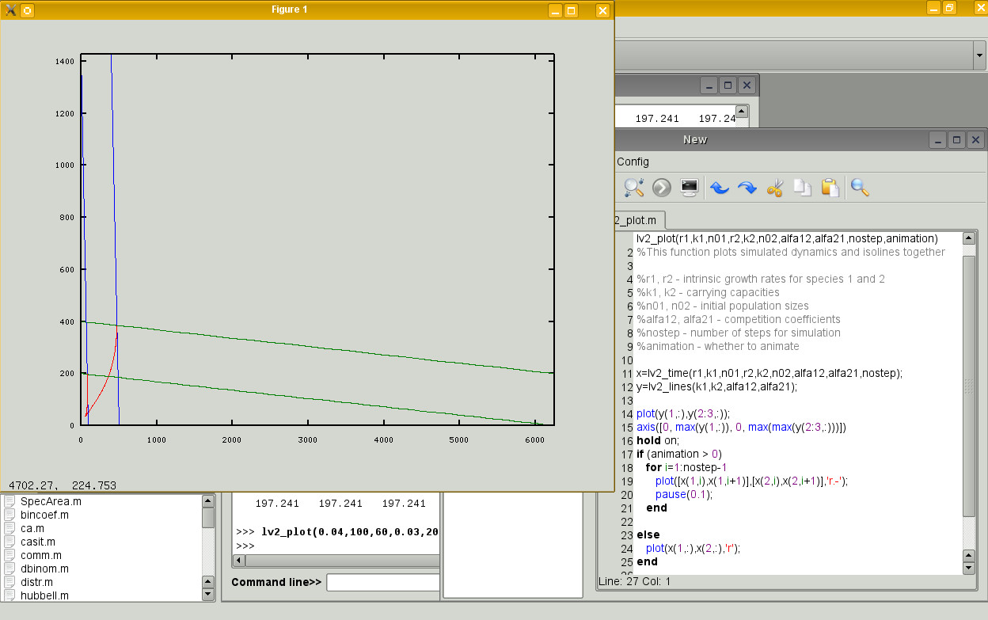Click the terminal monitor icon in editor toolbar
This screenshot has width=988, height=620.
click(x=690, y=188)
